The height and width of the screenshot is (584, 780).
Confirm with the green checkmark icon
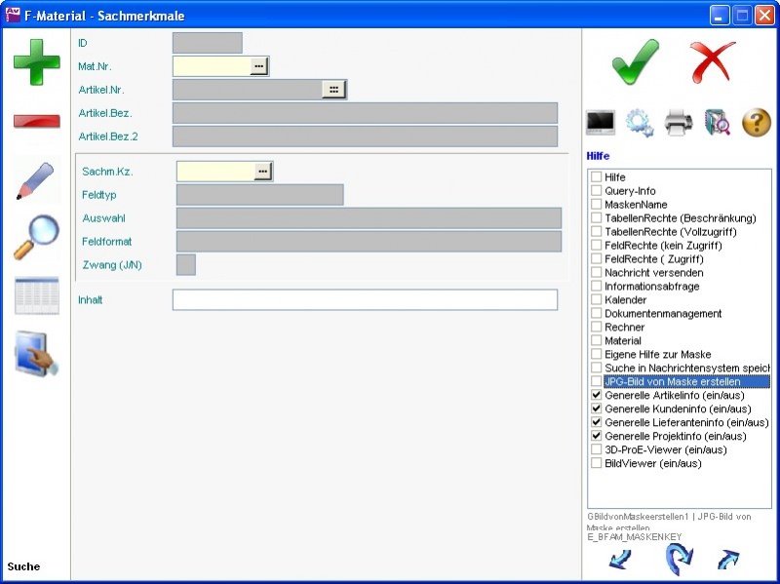coord(636,62)
